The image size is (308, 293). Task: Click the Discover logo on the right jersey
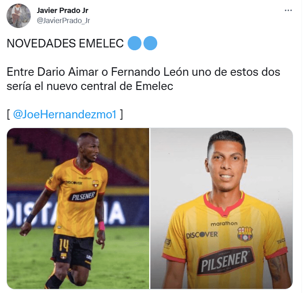pos(202,235)
